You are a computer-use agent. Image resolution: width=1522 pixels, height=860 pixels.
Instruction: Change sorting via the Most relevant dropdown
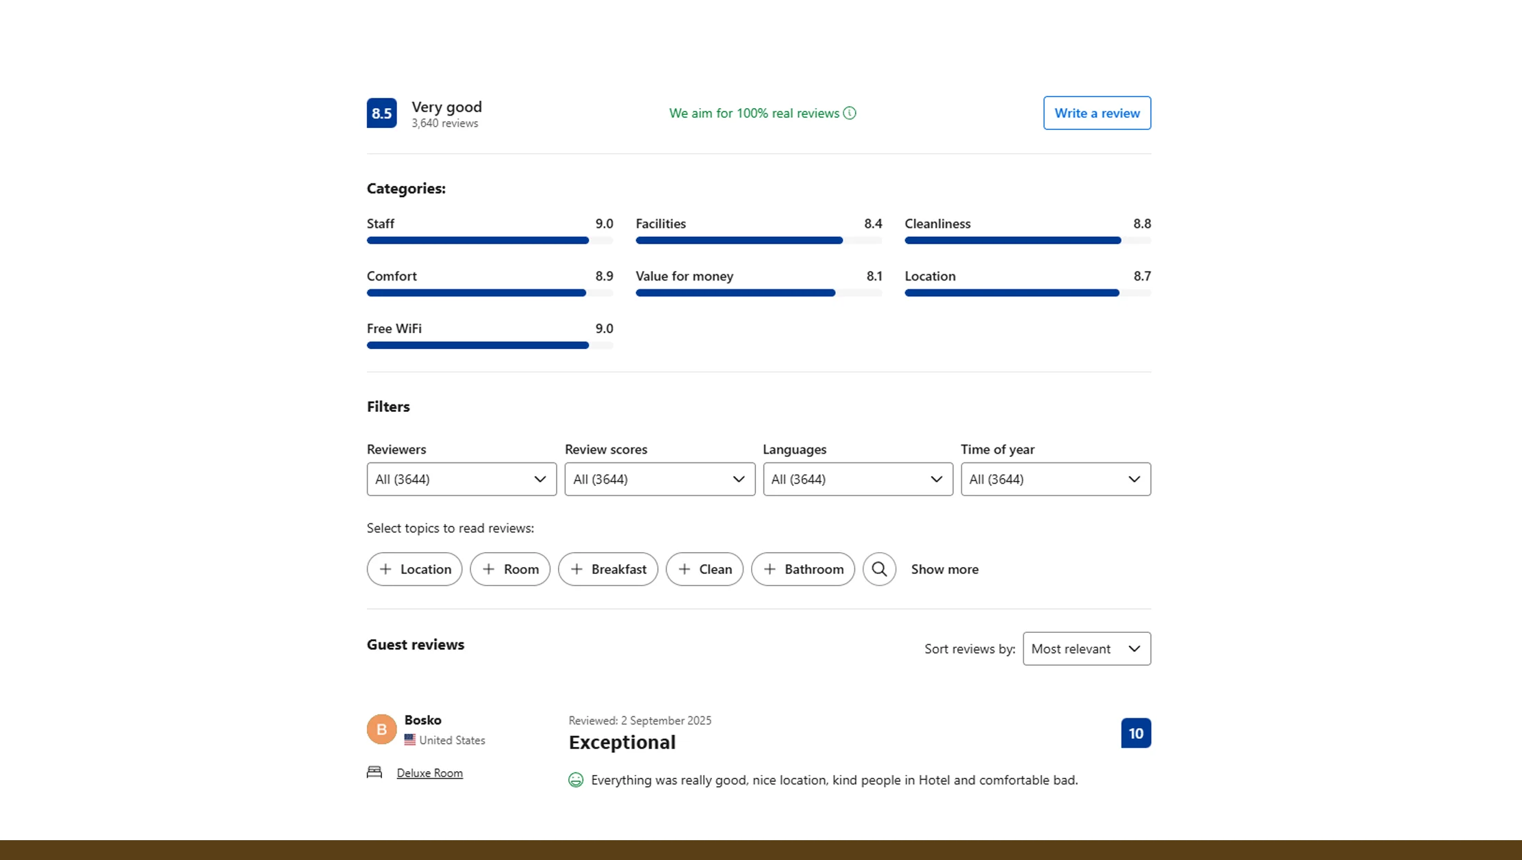(1086, 649)
